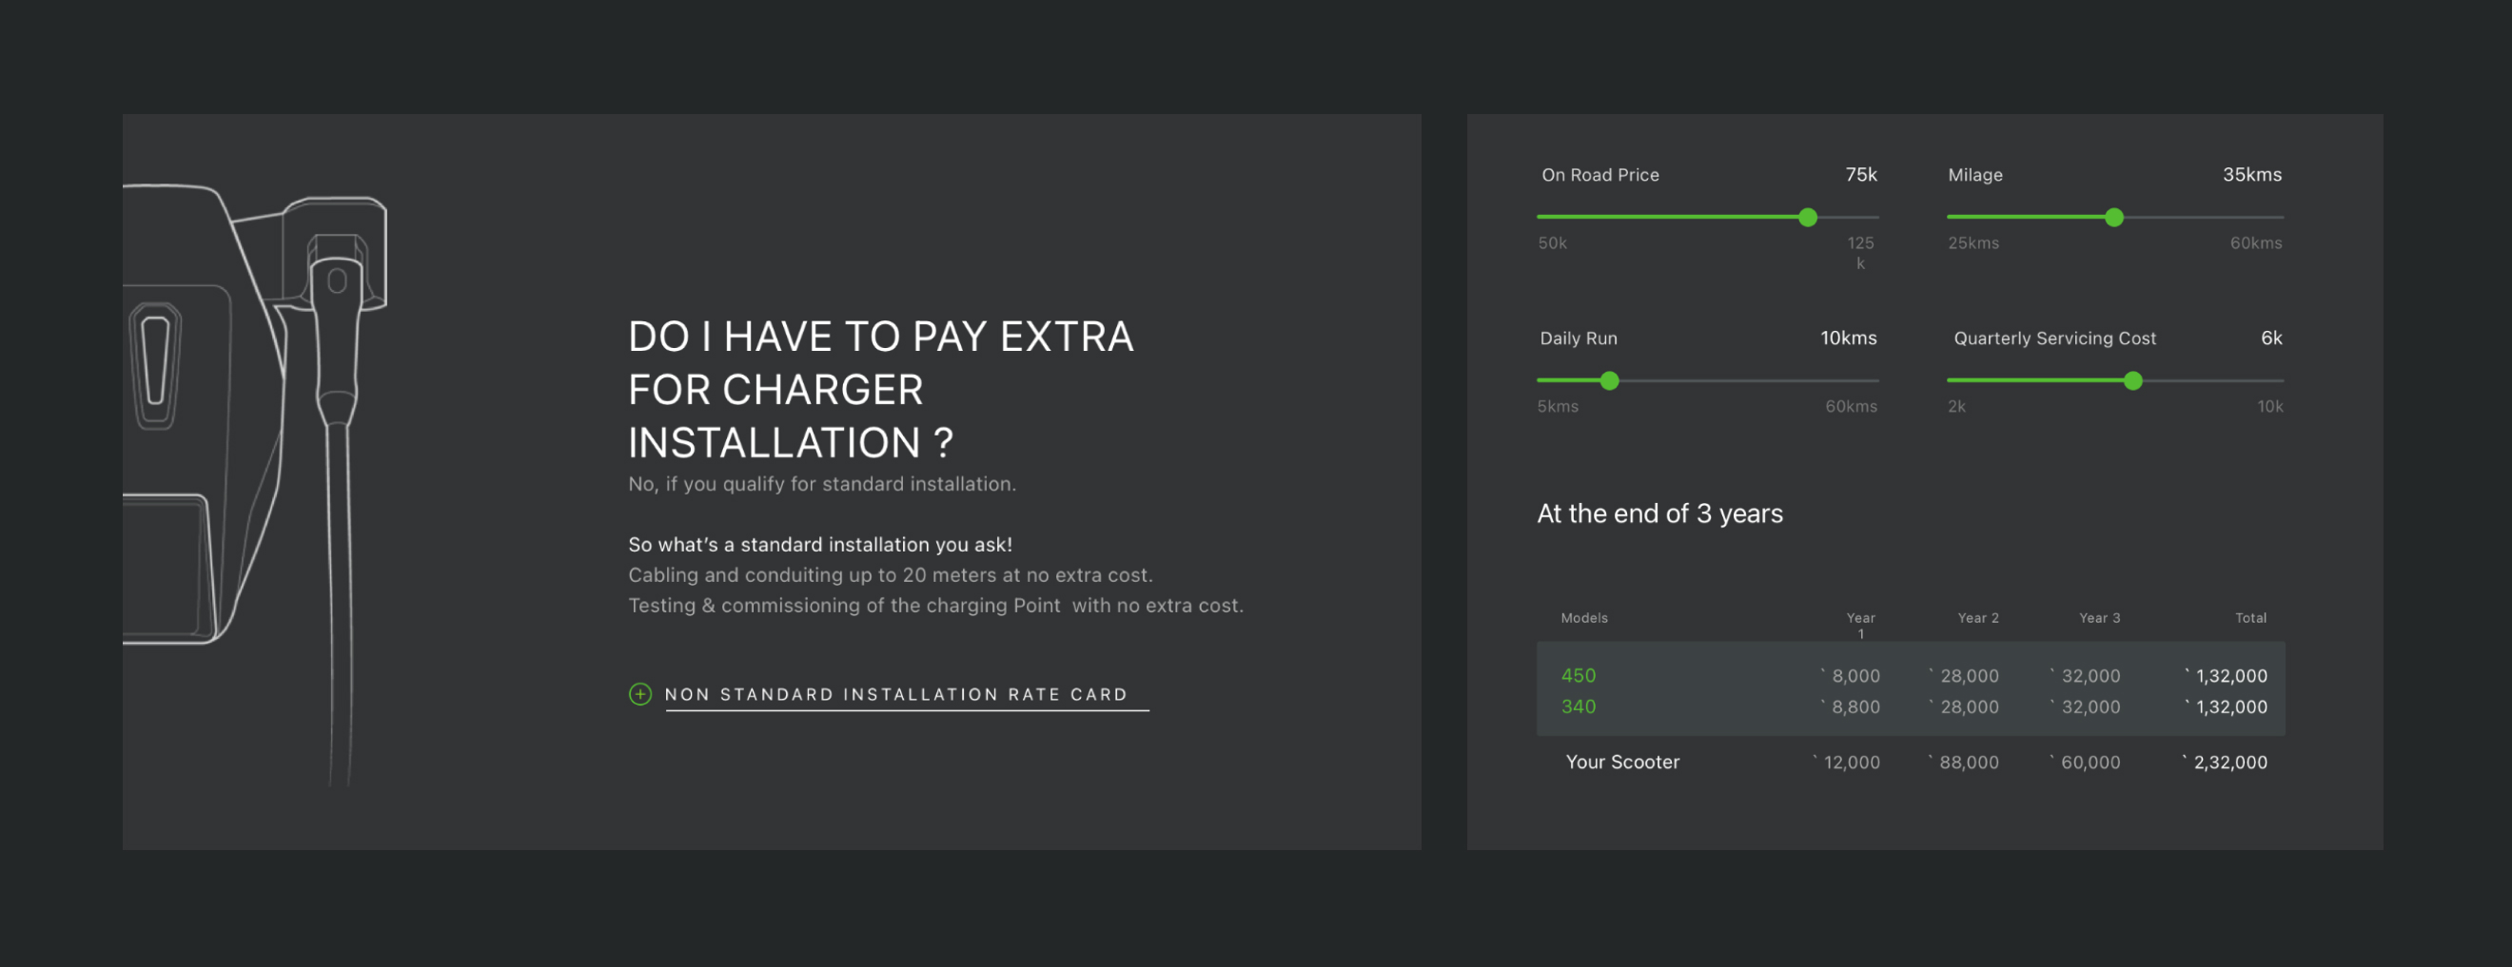Image resolution: width=2512 pixels, height=967 pixels.
Task: Click the Quarterly Servicing Cost slider handle
Action: pos(2132,381)
